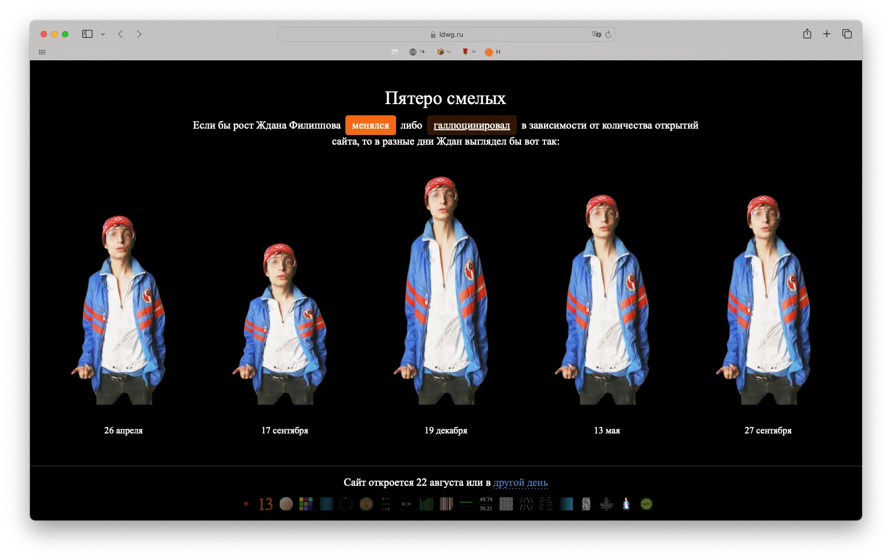The image size is (892, 560).
Task: Expand the box bookmark folder
Action: (444, 52)
